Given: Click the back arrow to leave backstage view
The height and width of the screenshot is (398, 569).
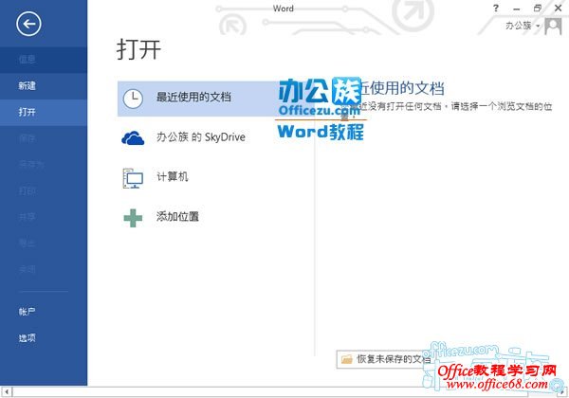Looking at the screenshot, I should click(28, 24).
